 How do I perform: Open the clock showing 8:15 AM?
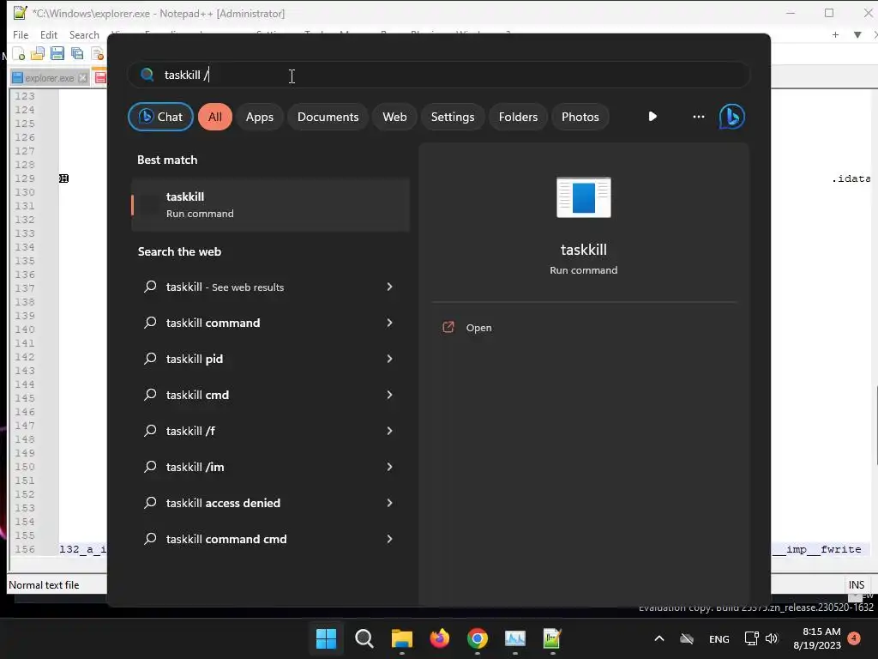click(x=817, y=638)
